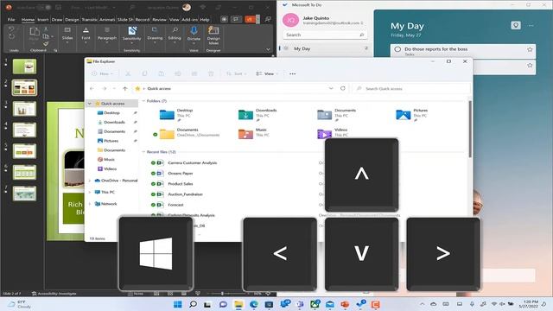Expand OneDrive - Personal in navigation pane
The image size is (553, 311).
click(x=90, y=181)
